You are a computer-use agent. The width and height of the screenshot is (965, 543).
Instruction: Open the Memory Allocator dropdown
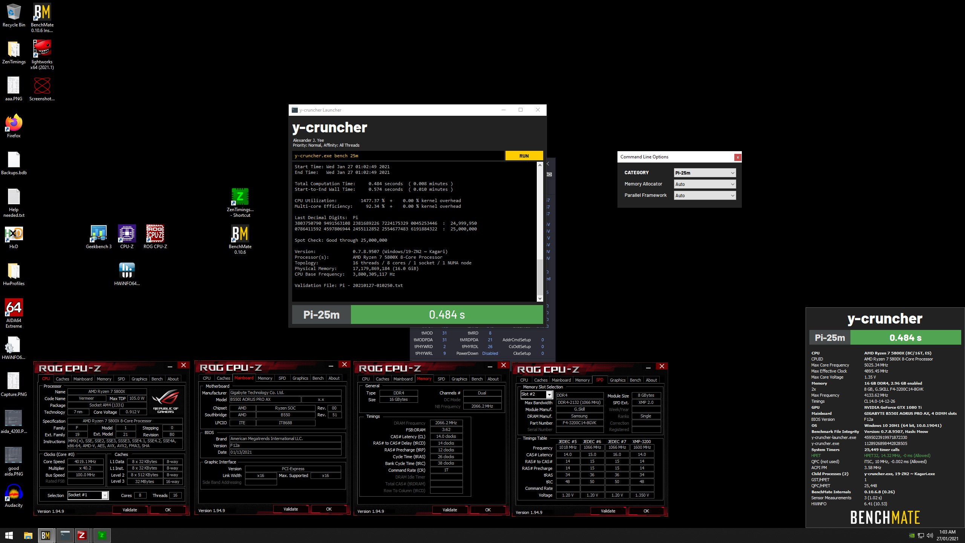click(x=705, y=184)
